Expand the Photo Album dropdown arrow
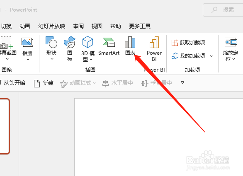Screen dimensions: 243x176 tap(28, 59)
